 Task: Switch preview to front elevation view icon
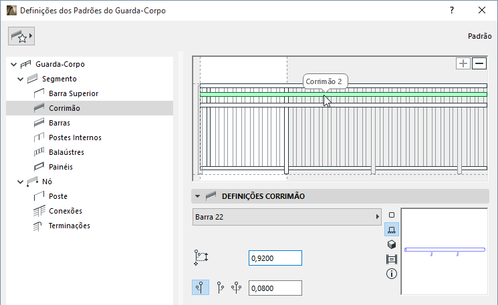pyautogui.click(x=392, y=230)
